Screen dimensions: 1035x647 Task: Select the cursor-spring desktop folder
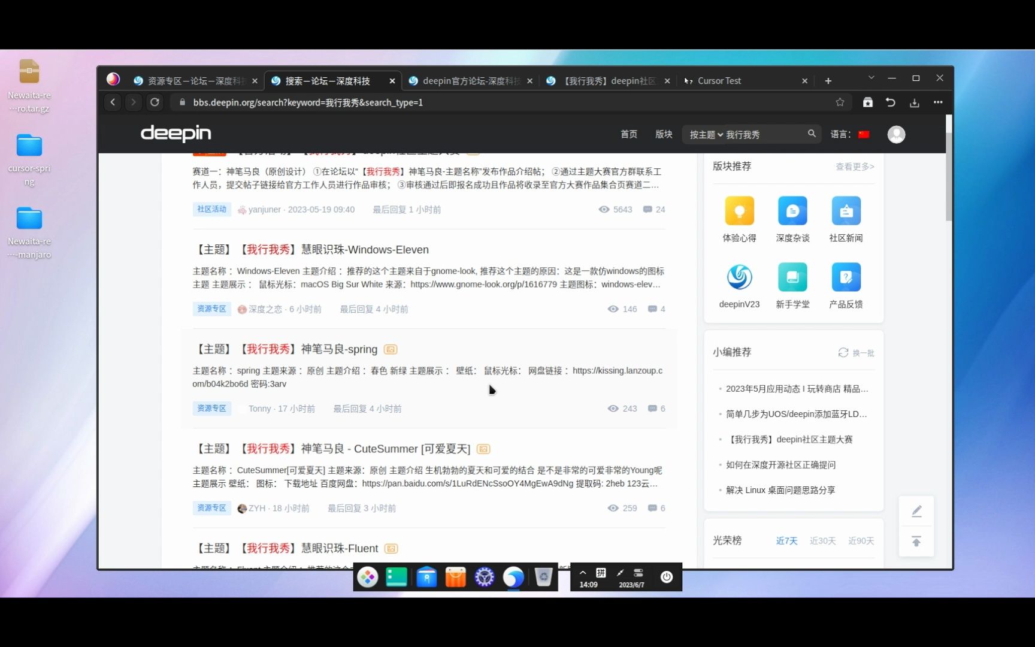tap(29, 160)
